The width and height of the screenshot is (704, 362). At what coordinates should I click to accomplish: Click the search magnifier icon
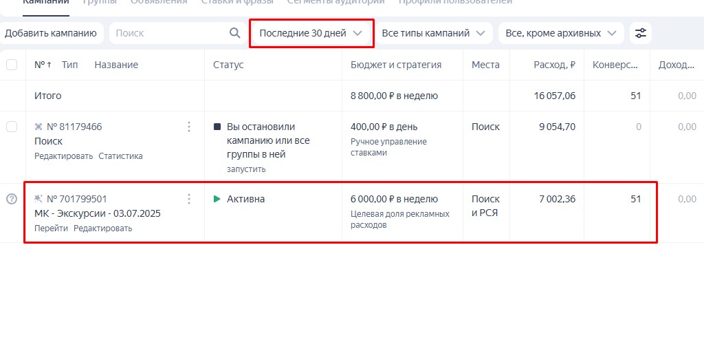235,33
